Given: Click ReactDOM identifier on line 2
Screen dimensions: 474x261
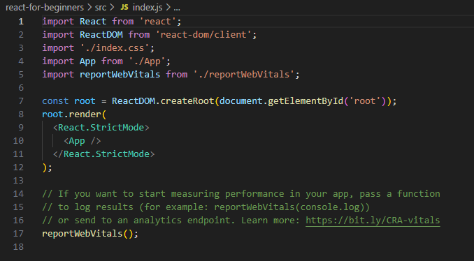Looking at the screenshot, I should (101, 35).
